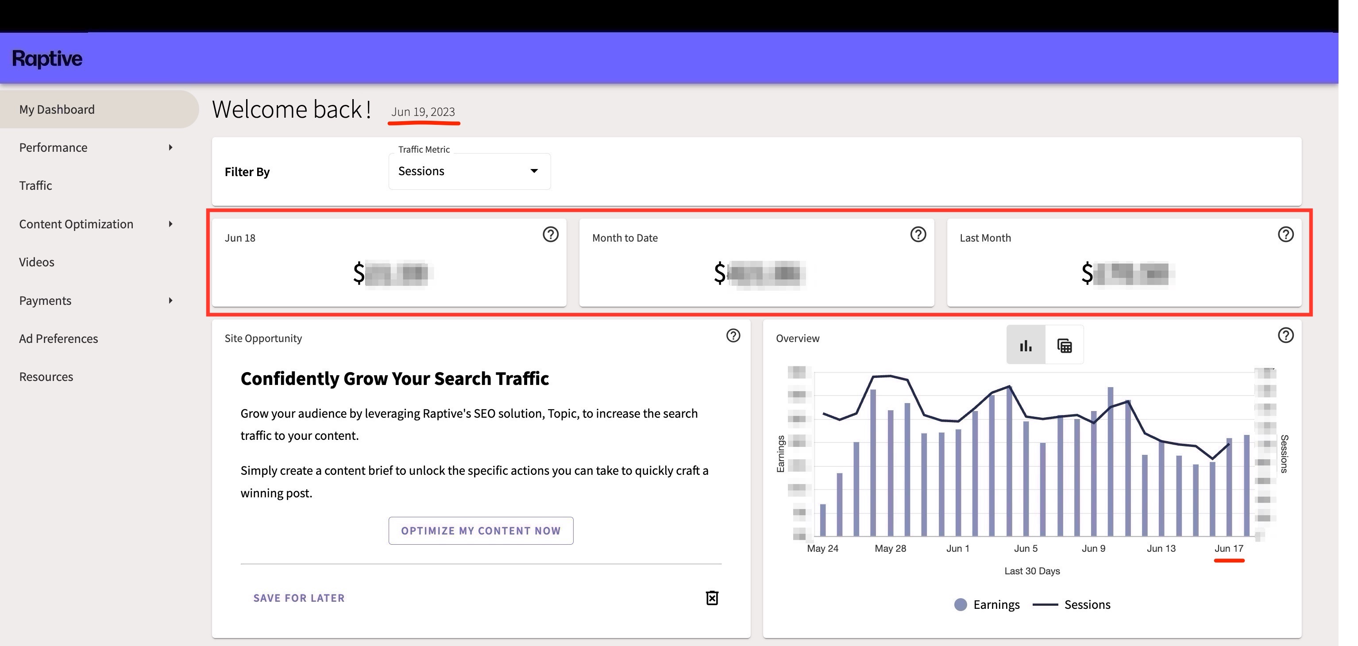Navigate to the Traffic page
The height and width of the screenshot is (646, 1358).
pyautogui.click(x=35, y=185)
